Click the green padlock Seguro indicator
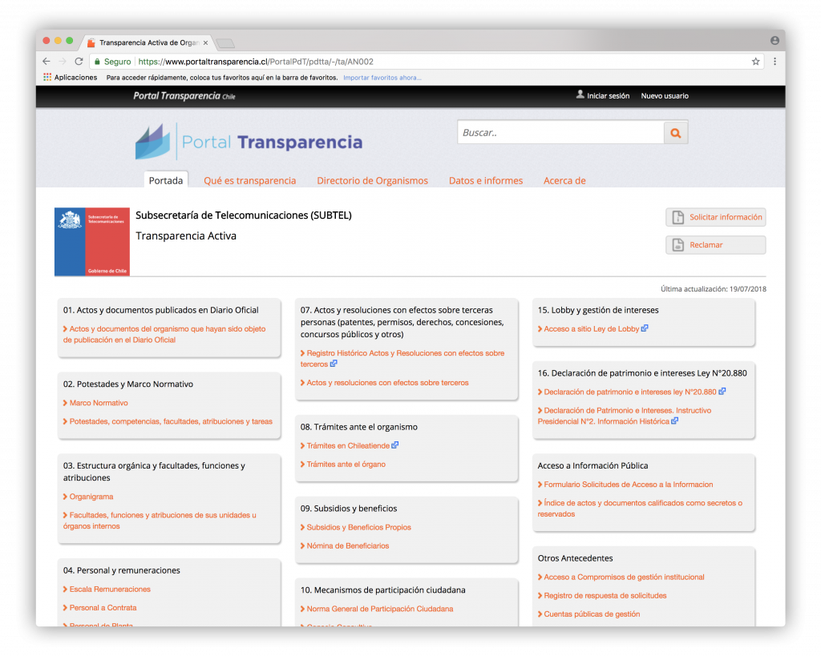The image size is (821, 656). point(112,62)
